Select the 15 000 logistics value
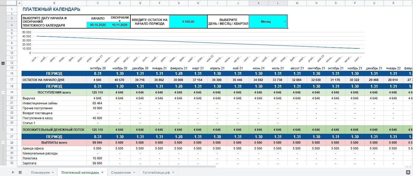413x176 pixels. 98,158
